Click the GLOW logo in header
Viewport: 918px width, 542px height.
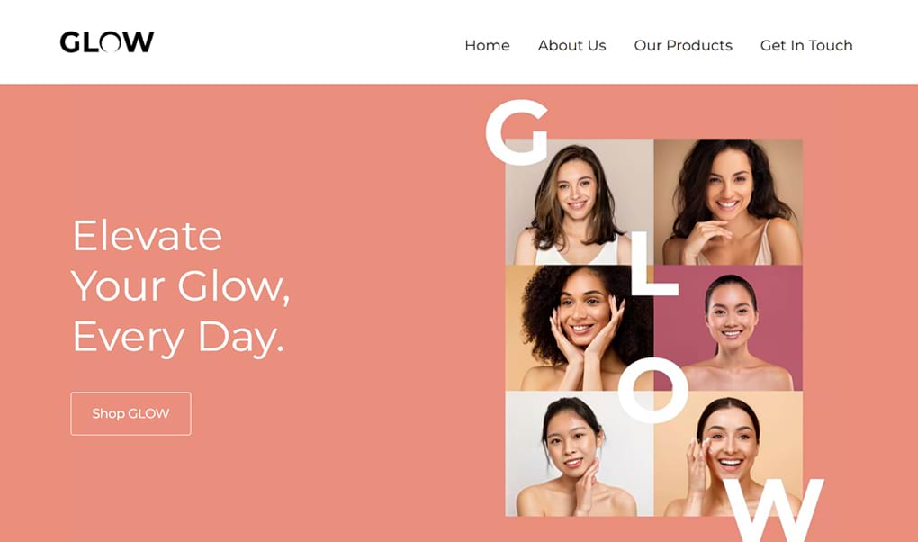tap(107, 42)
